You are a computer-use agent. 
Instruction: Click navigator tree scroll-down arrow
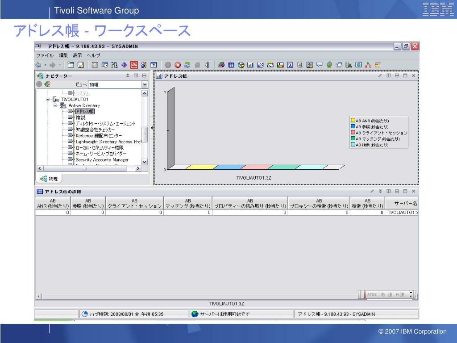144,162
